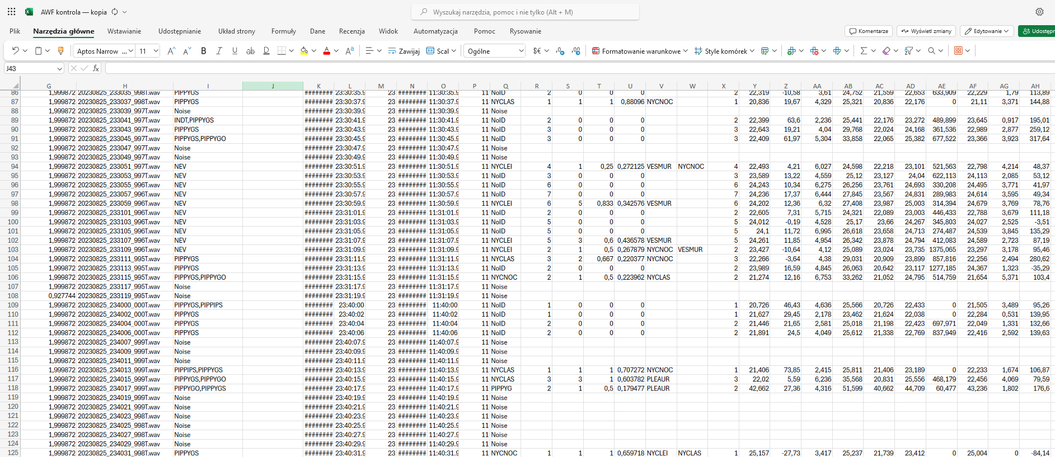Click the font styles Aa icon

[x=350, y=51]
